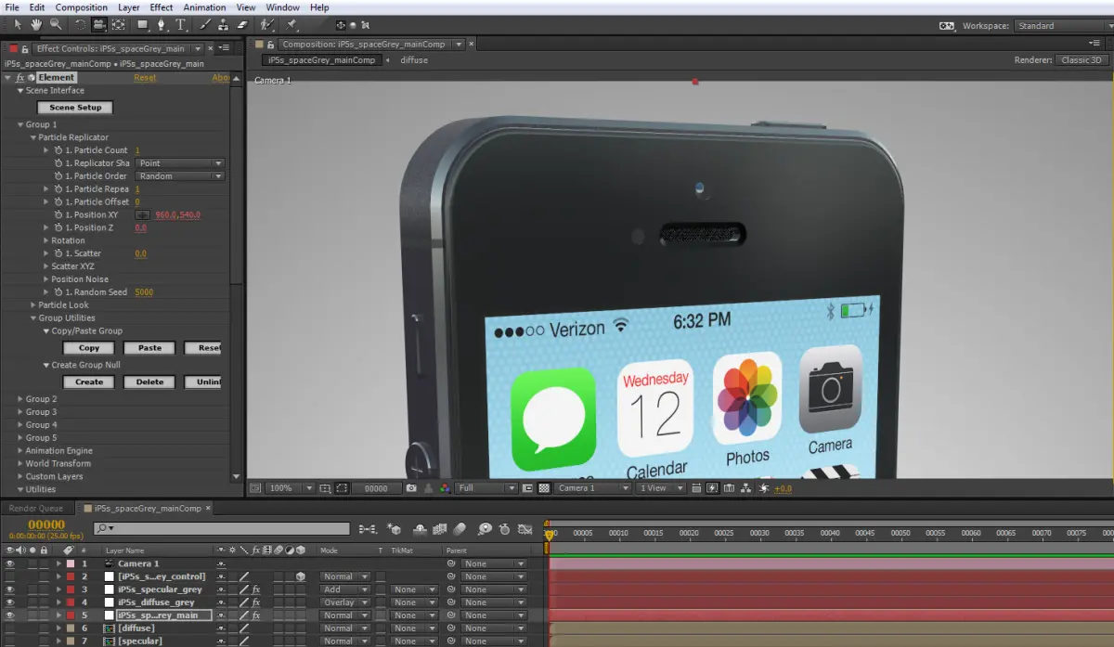Switch to the diffuse composition tab
The height and width of the screenshot is (647, 1114).
click(414, 60)
